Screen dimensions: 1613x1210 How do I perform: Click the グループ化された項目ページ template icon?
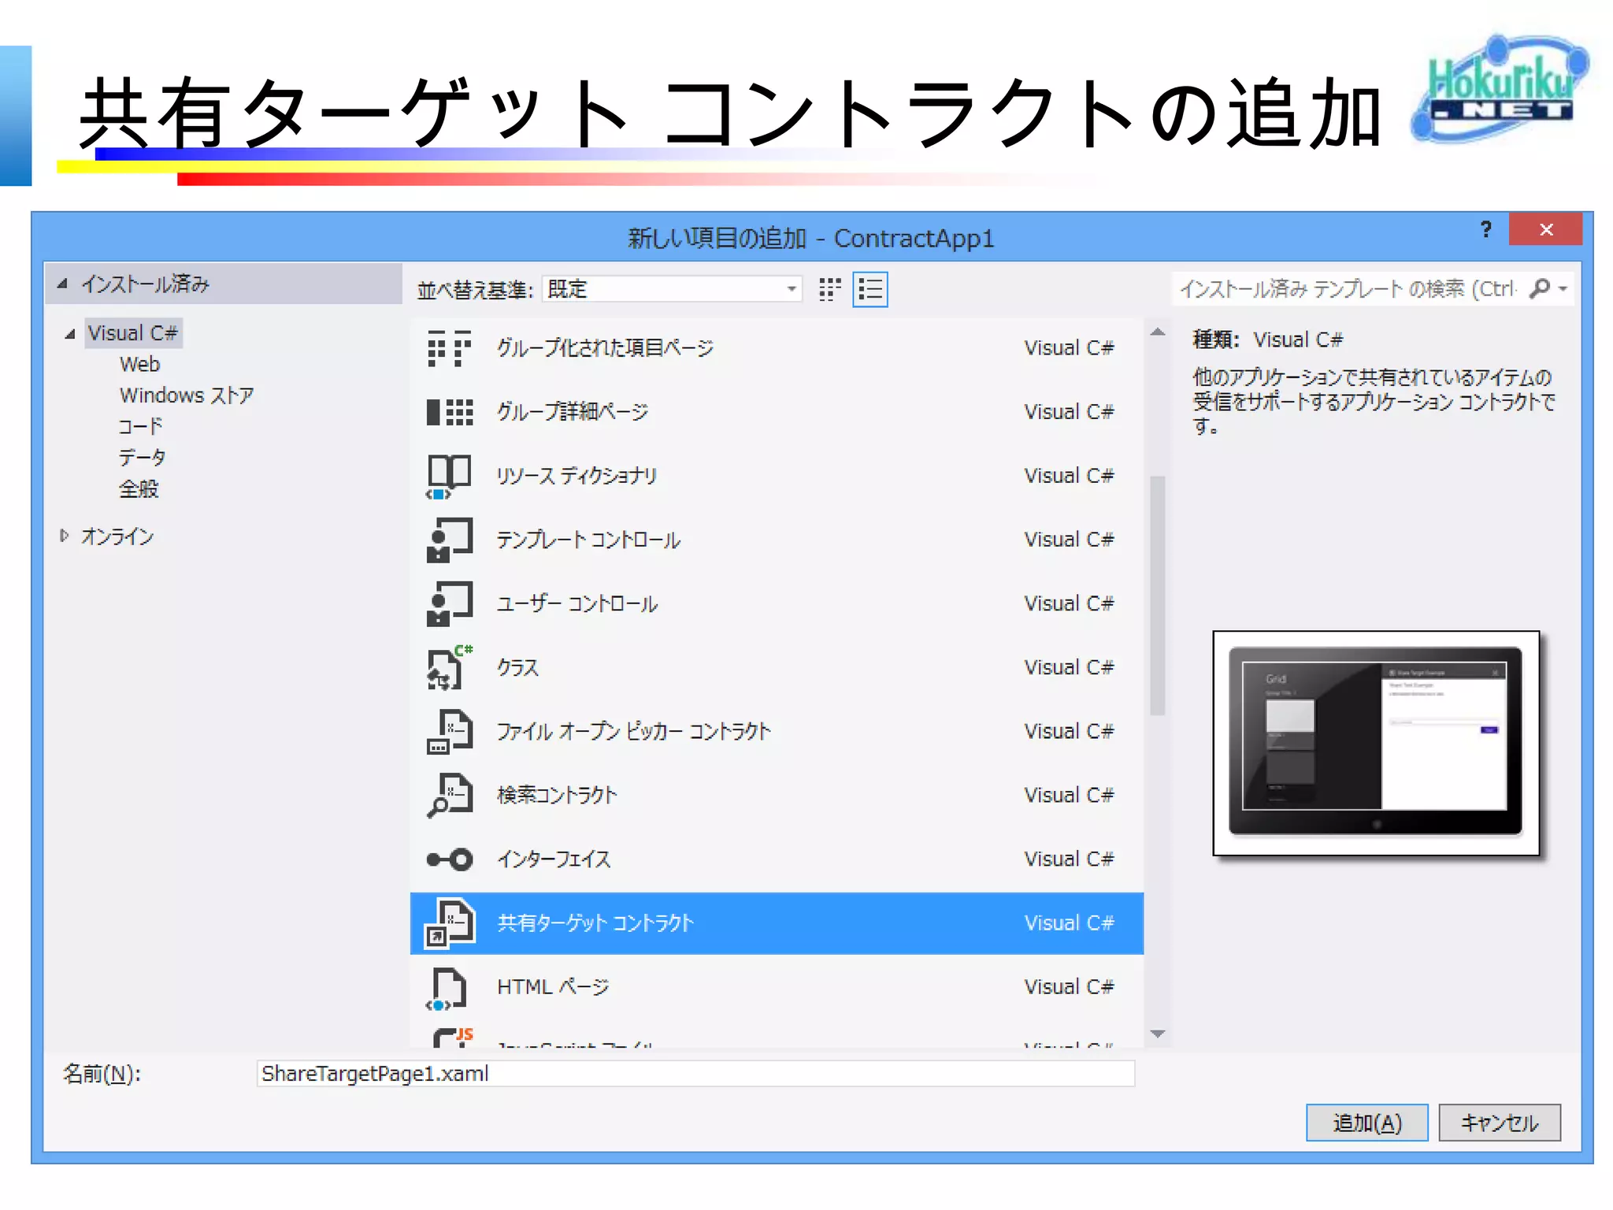tap(449, 348)
